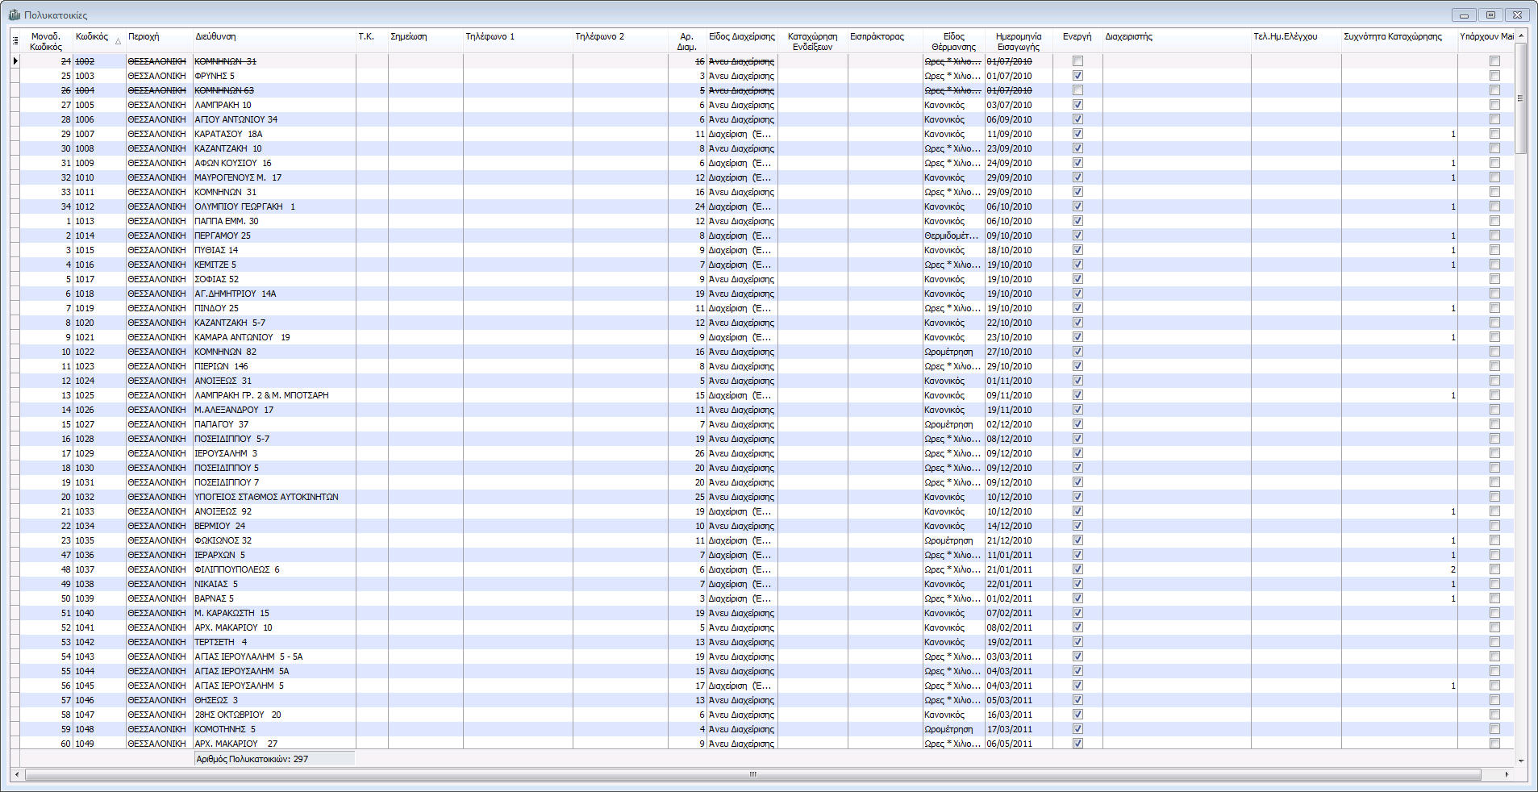This screenshot has height=792, width=1538.
Task: Sort by Ημερομηνία Εισαγωγής column header
Action: [x=1019, y=41]
